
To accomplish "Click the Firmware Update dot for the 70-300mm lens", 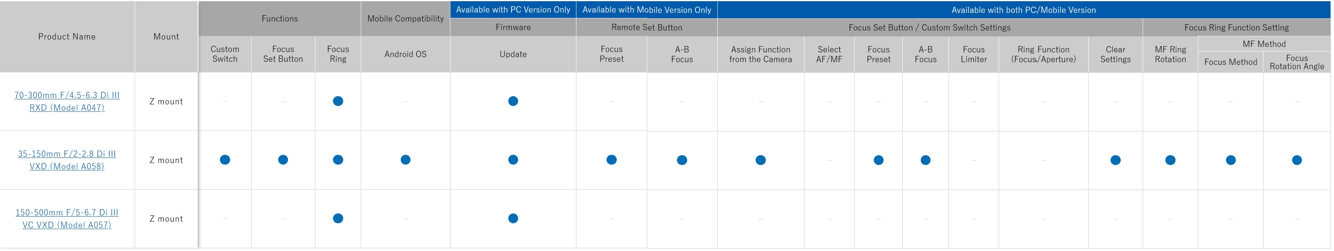I will click(x=513, y=101).
